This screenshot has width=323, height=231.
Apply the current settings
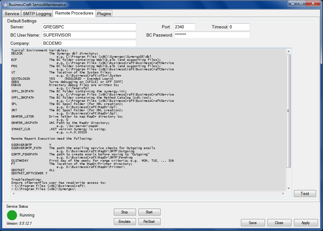(x=306, y=223)
